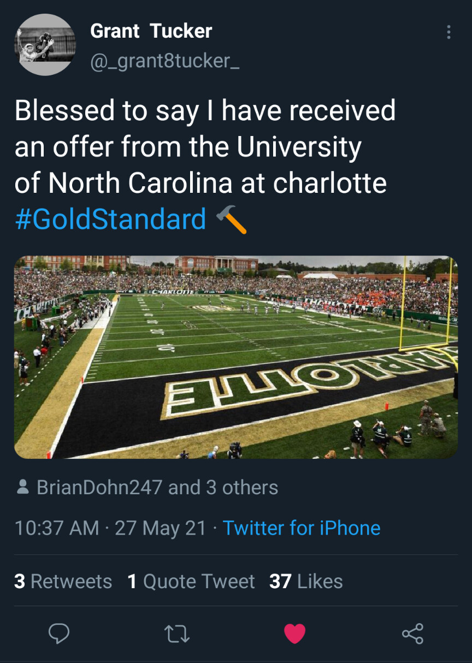Open the Twitter for iPhone source link
The height and width of the screenshot is (663, 472).
click(302, 528)
